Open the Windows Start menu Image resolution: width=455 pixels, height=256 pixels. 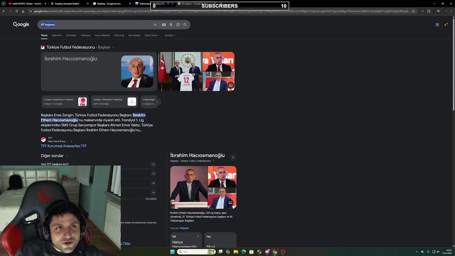pyautogui.click(x=172, y=252)
